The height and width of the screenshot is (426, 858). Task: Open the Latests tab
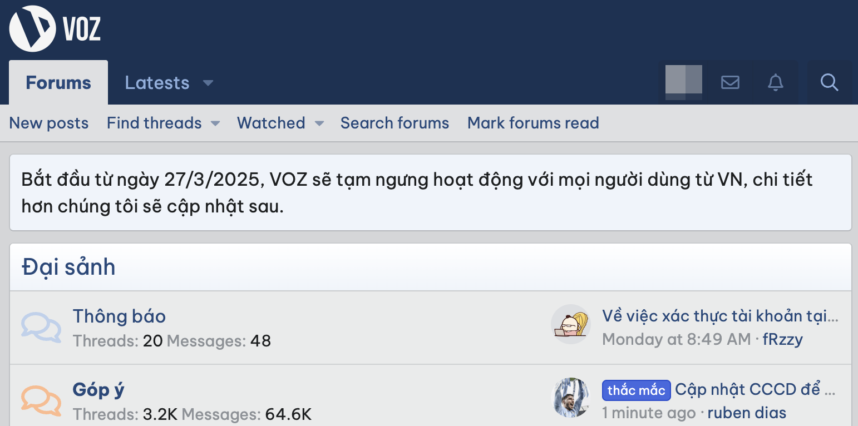click(157, 83)
